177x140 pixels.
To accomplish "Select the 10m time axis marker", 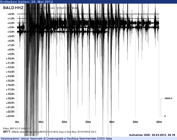I will click(x=41, y=122).
